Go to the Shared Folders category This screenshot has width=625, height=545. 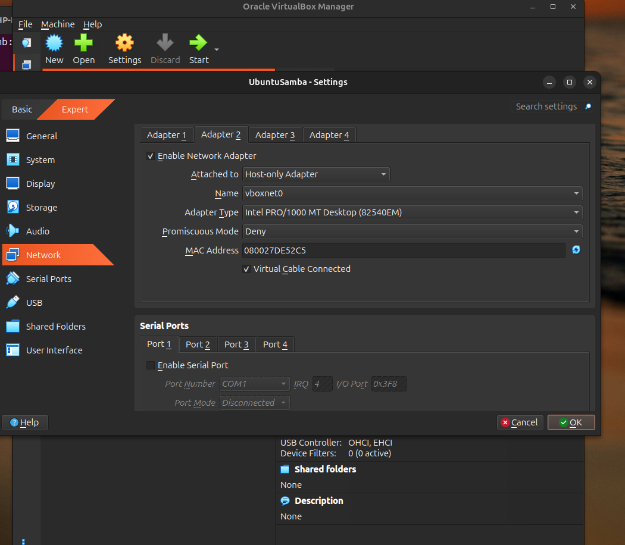click(55, 327)
